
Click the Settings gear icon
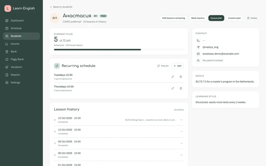[x=7, y=83]
